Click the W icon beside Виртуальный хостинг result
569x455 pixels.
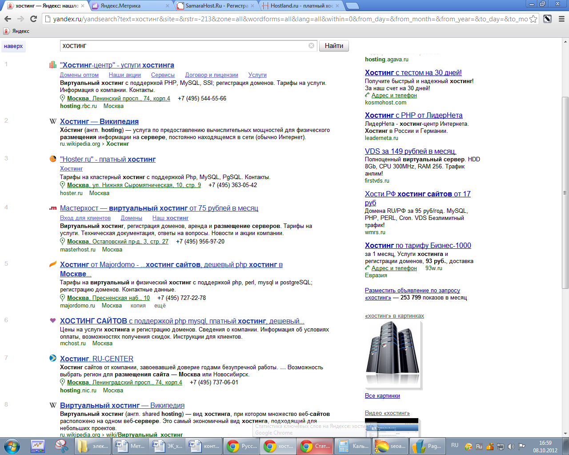tap(53, 405)
